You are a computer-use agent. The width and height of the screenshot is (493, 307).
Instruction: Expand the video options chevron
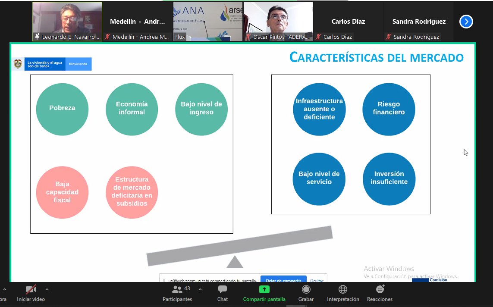[47, 289]
